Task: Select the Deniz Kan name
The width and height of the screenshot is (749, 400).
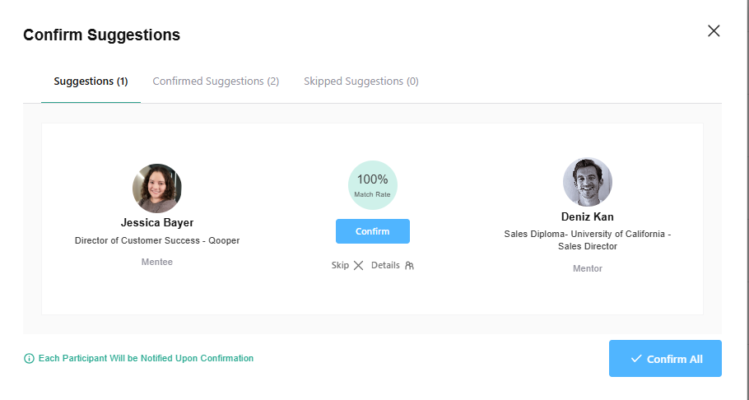Action: pyautogui.click(x=587, y=217)
